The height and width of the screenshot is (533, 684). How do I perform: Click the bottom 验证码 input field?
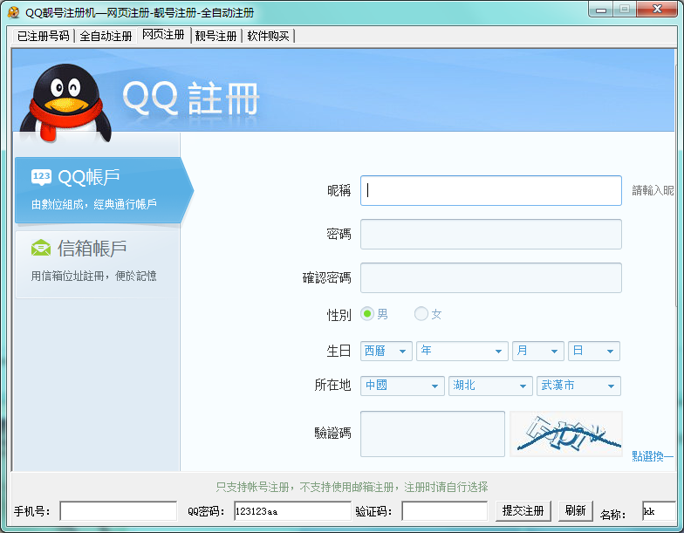click(x=445, y=511)
